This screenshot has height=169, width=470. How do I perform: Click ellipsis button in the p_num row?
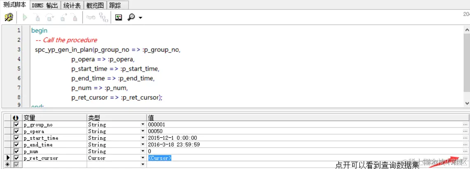[x=465, y=151]
